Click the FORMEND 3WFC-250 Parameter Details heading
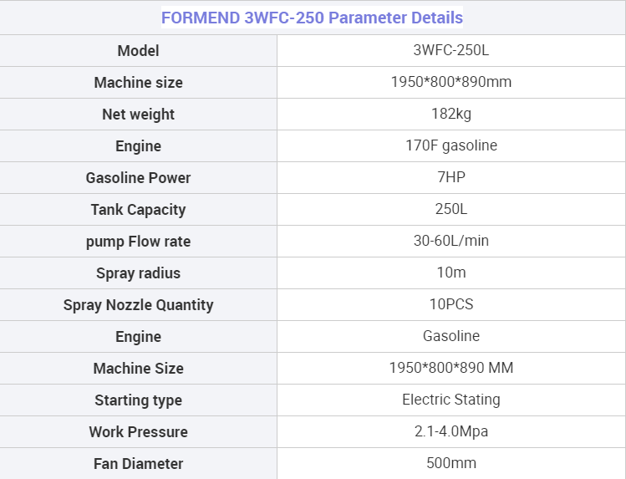 tap(312, 18)
